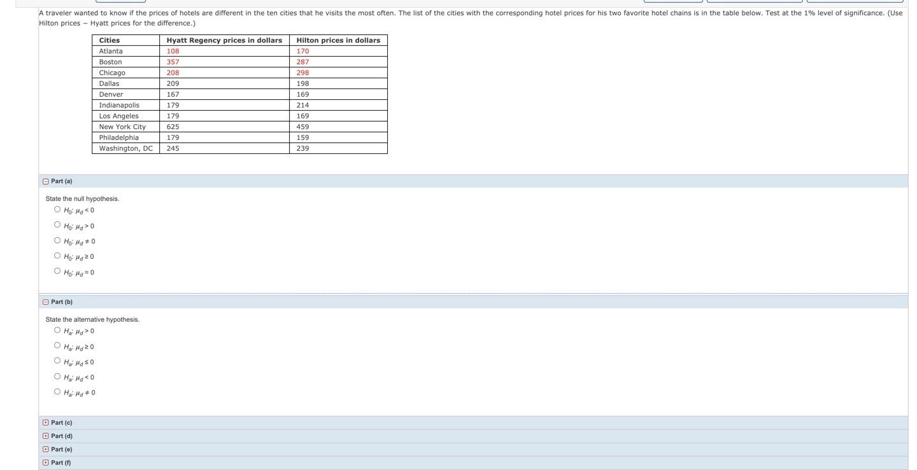The image size is (917, 470).
Task: Open the Part (e) section
Action: pyautogui.click(x=46, y=450)
